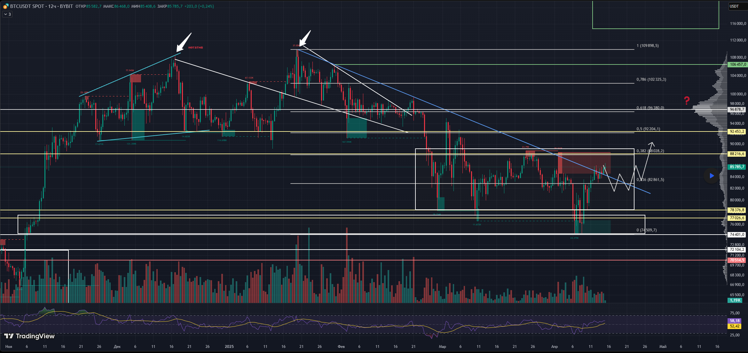Click the 'Май' date on time axis
This screenshot has width=748, height=353.
[663, 346]
